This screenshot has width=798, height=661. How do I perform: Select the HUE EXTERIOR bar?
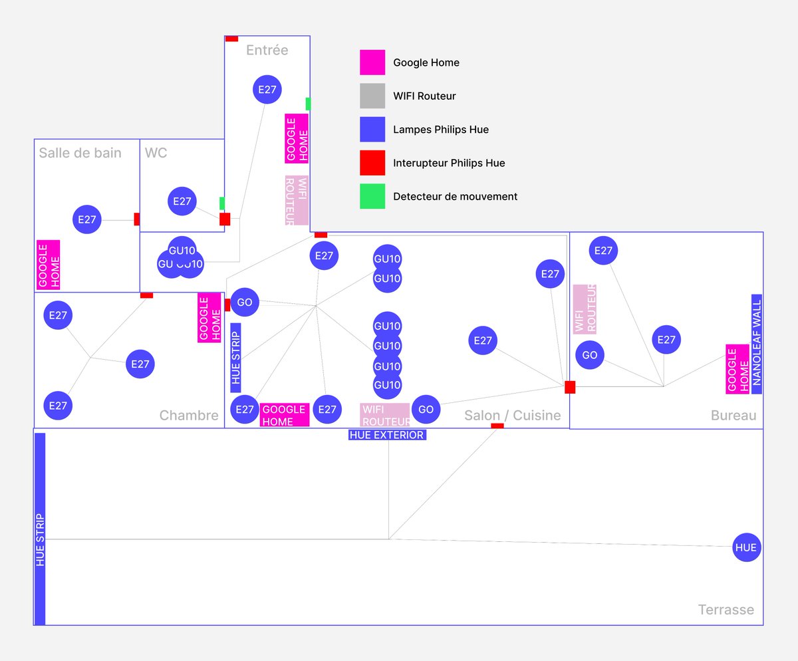[386, 435]
